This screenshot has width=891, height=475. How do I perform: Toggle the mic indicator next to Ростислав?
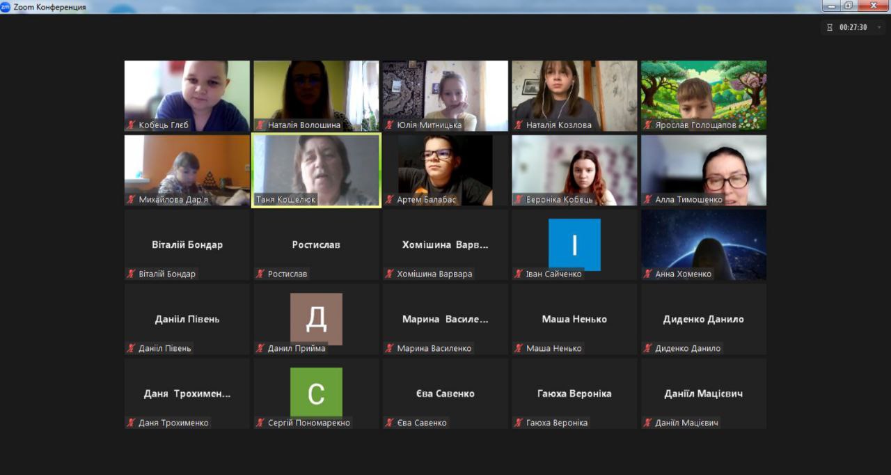point(260,274)
